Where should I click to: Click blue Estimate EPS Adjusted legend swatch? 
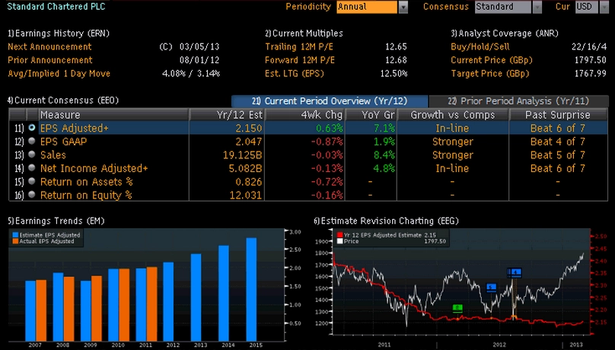[x=15, y=235]
